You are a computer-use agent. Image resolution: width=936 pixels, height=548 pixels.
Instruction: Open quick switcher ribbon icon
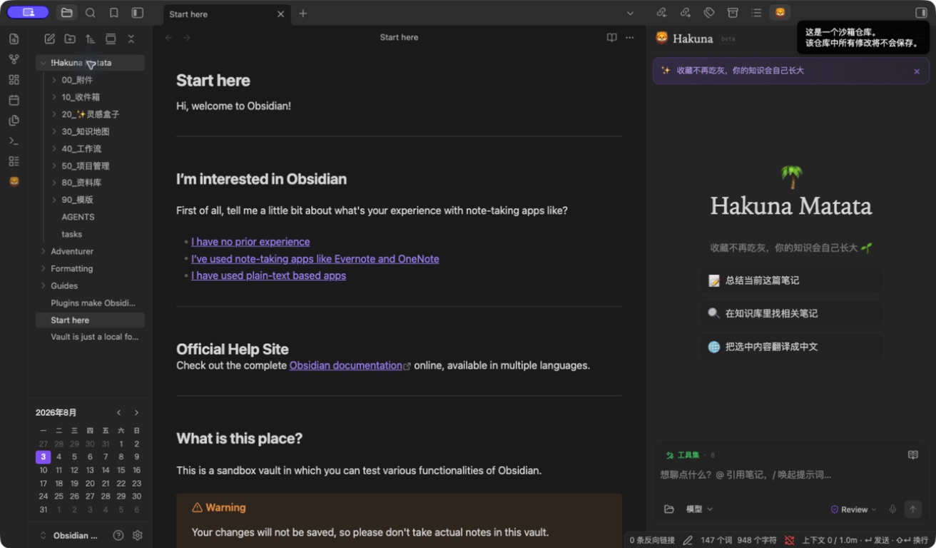[14, 39]
